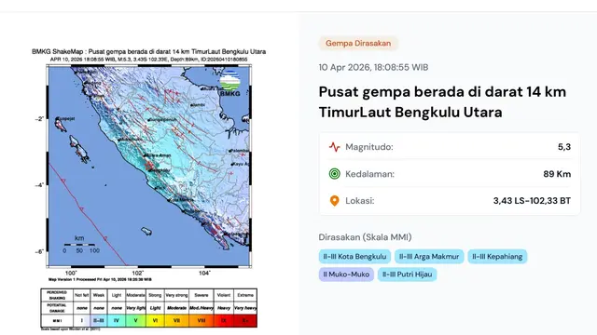Select the II-III Arga Makmur tag
Screen dimensions: 597x335
point(429,257)
